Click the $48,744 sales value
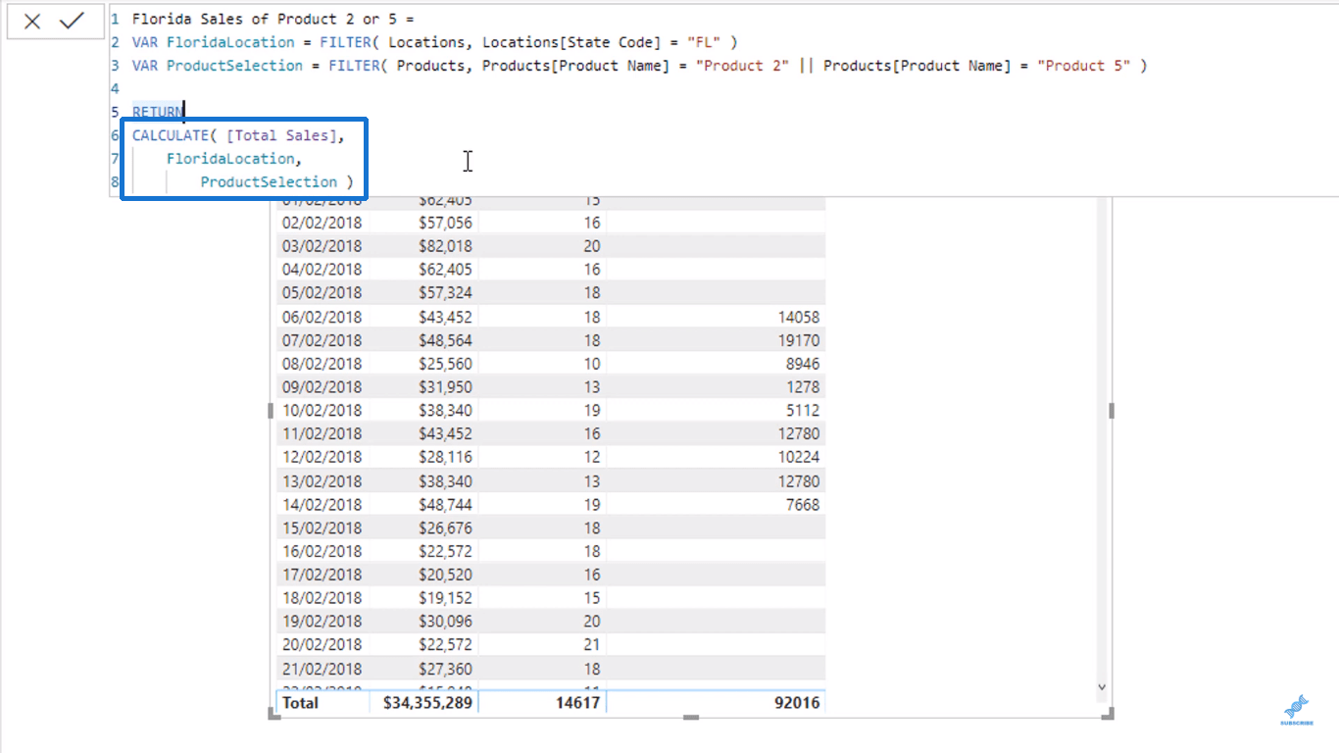 click(x=445, y=504)
